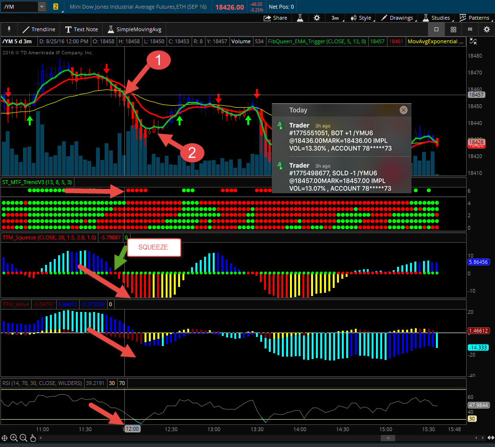Click the ST_MTF_TrendV3 study title
The width and height of the screenshot is (495, 447).
pos(37,182)
